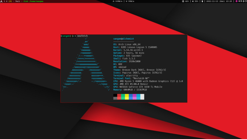Click the download arrow icon in bar
Image resolution: width=247 pixels, height=139 pixels.
coord(126,1)
